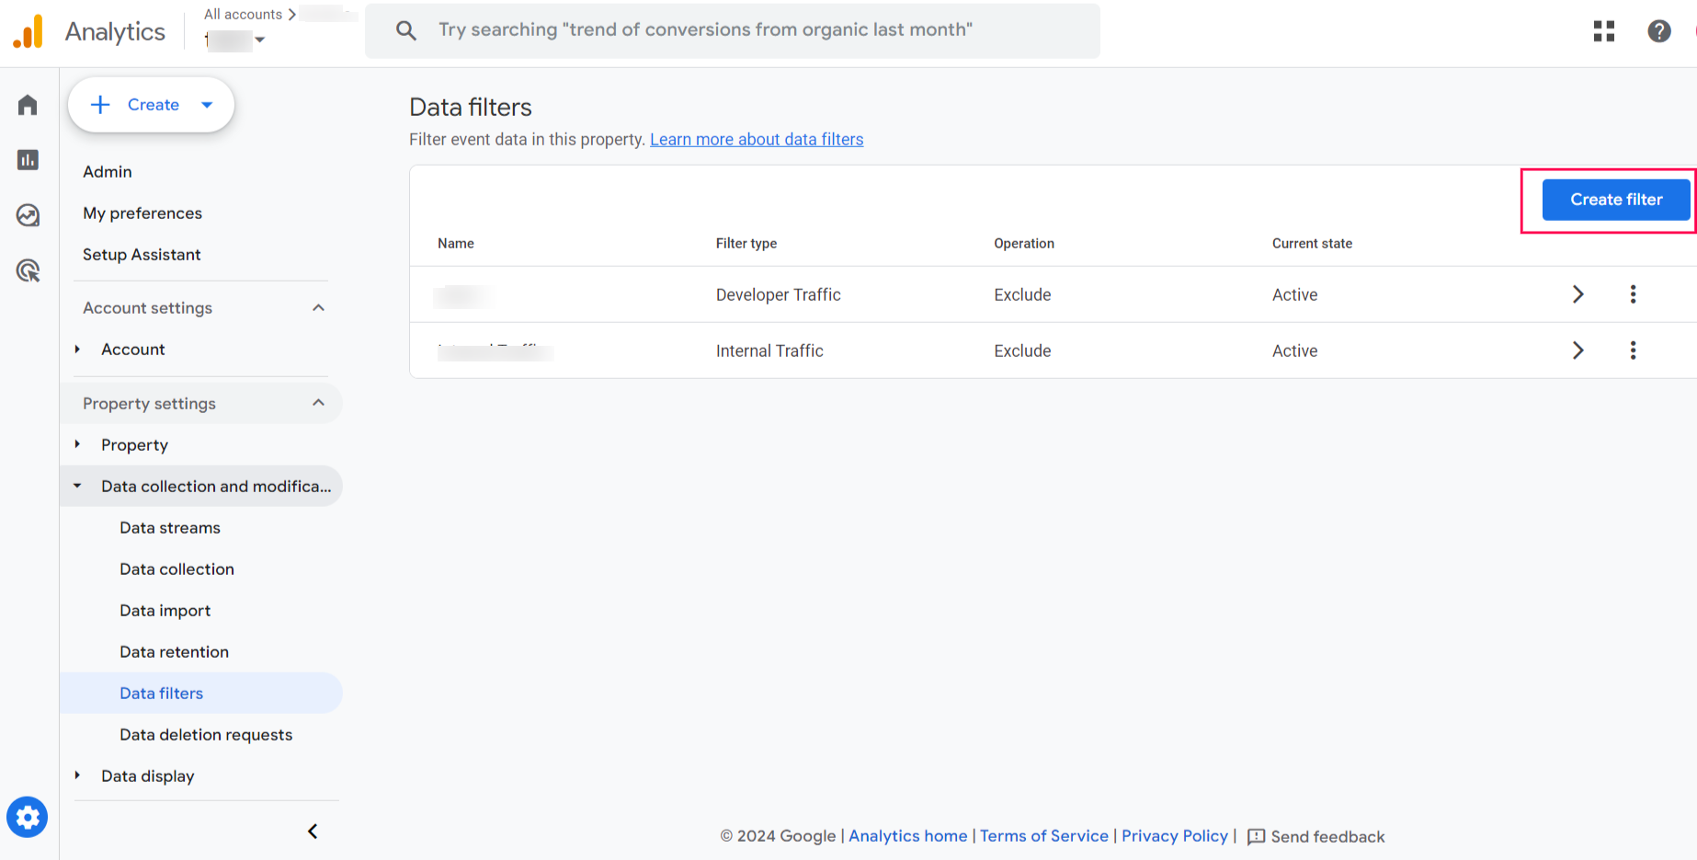Open the Create dropdown button
The height and width of the screenshot is (860, 1697).
pos(151,105)
